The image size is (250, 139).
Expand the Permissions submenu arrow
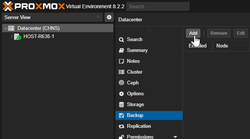coord(175,137)
